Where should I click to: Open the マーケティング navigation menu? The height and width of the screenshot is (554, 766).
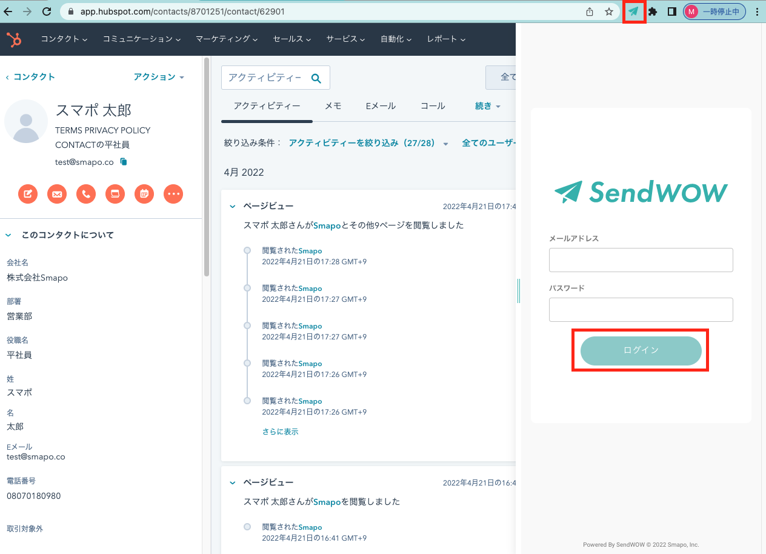pos(227,39)
